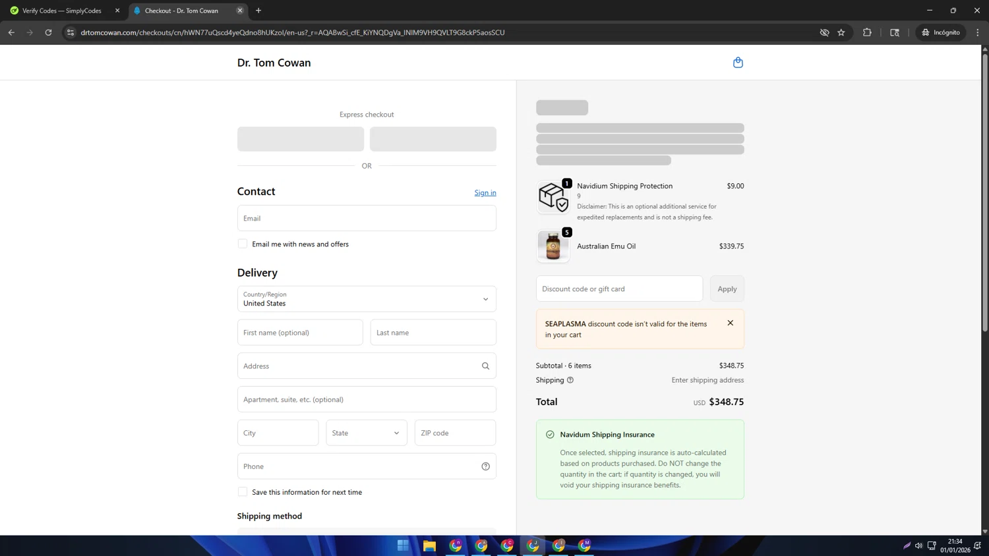Enable Save this information for next time
This screenshot has height=556, width=989.
[x=243, y=492]
